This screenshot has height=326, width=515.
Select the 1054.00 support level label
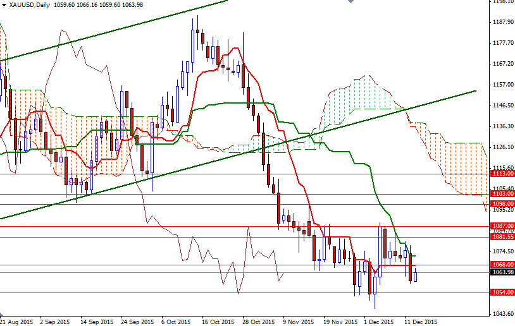[502, 293]
